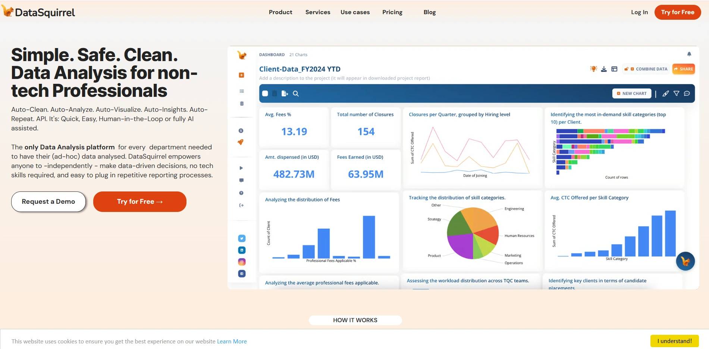Image resolution: width=709 pixels, height=349 pixels.
Task: Click the layout panel icon near Combine Data
Action: [614, 69]
